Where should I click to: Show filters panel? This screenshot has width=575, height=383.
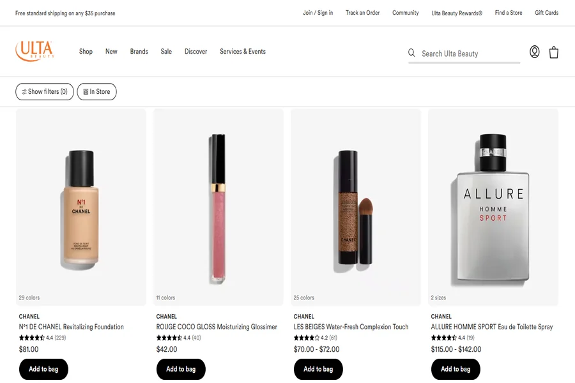pyautogui.click(x=44, y=92)
